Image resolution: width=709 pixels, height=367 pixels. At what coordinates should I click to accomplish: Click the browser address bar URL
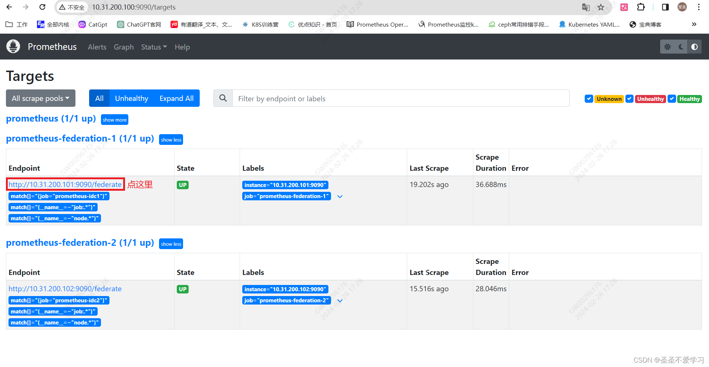(x=134, y=7)
